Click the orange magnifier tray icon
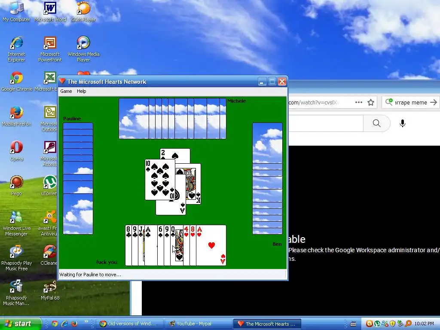 point(408,324)
